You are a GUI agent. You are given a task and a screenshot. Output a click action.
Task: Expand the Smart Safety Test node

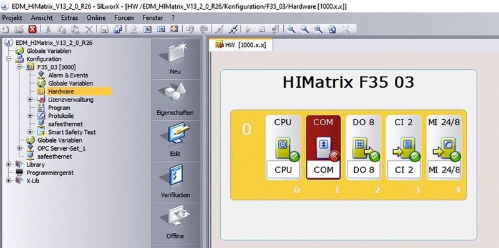pyautogui.click(x=30, y=132)
